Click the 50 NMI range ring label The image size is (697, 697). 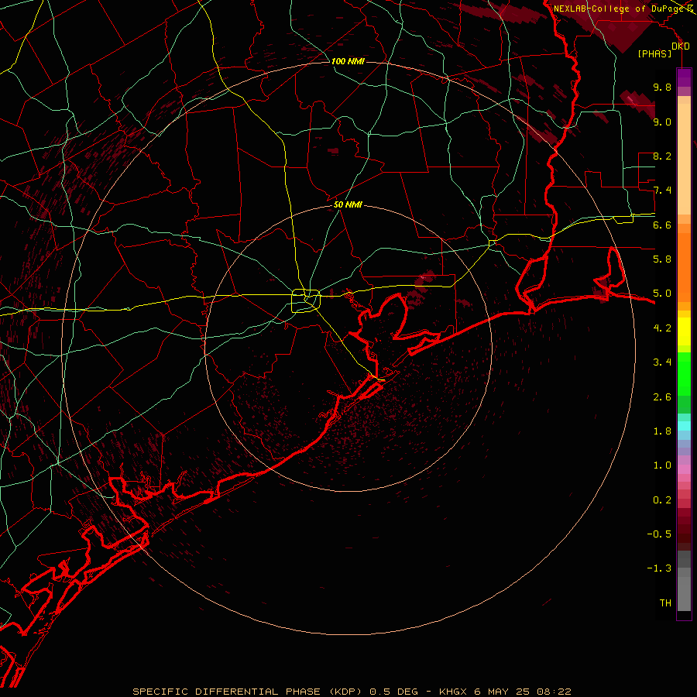(348, 204)
